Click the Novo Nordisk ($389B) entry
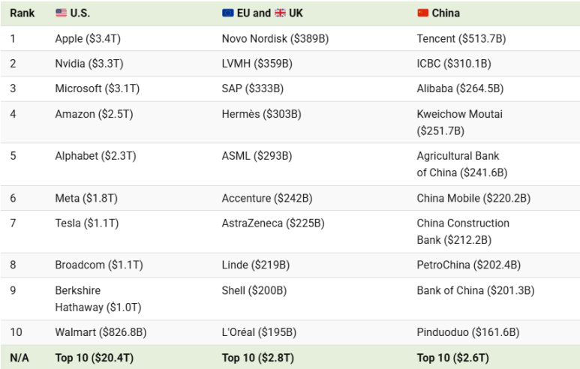The image size is (580, 369). [x=275, y=38]
